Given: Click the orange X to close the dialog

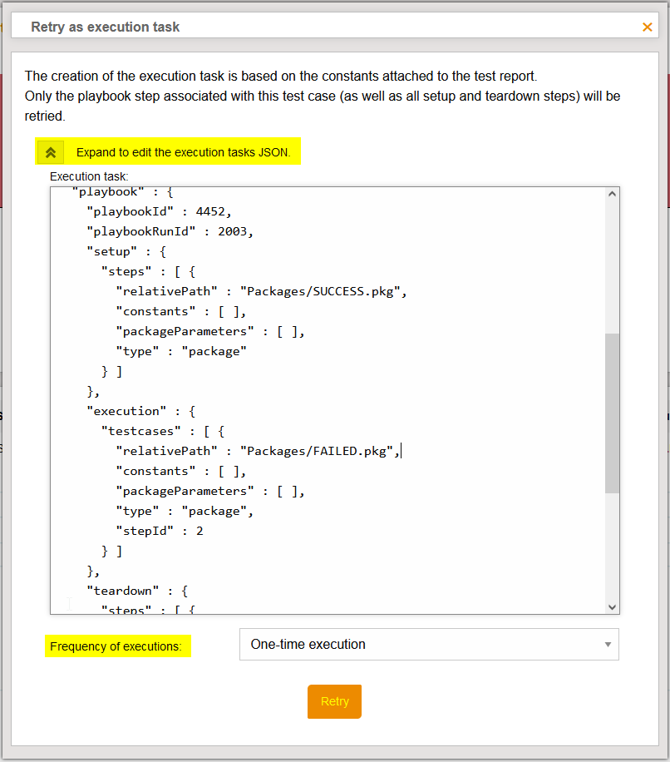Looking at the screenshot, I should pos(647,27).
